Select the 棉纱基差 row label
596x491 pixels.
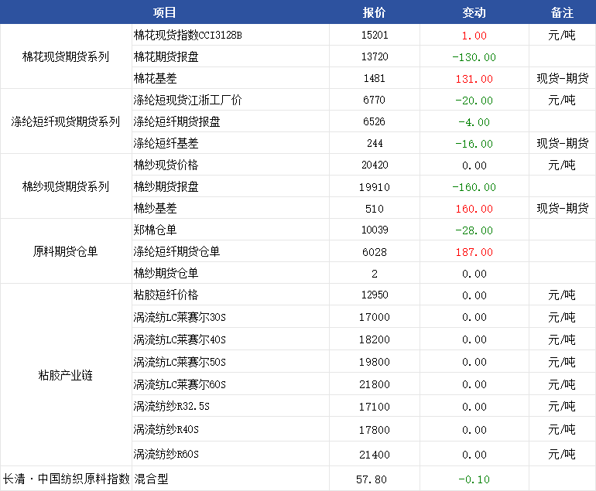tap(155, 208)
